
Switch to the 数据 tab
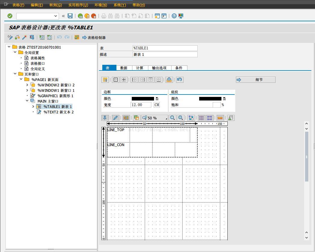click(x=124, y=68)
